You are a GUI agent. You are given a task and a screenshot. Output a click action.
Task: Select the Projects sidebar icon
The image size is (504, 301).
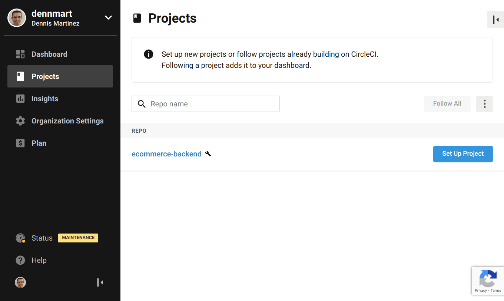tap(20, 76)
